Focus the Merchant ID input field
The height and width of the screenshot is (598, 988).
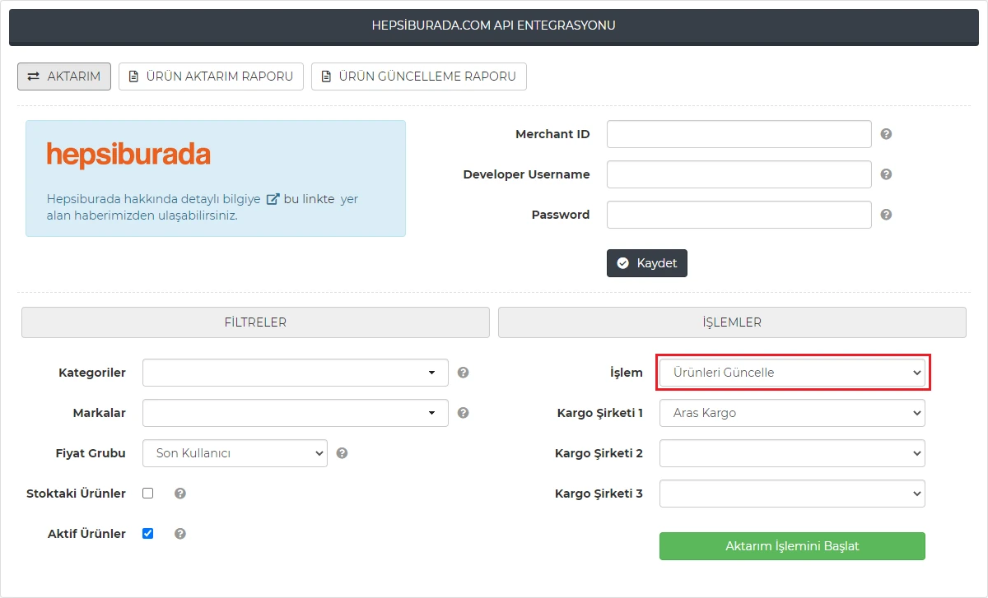(x=739, y=134)
